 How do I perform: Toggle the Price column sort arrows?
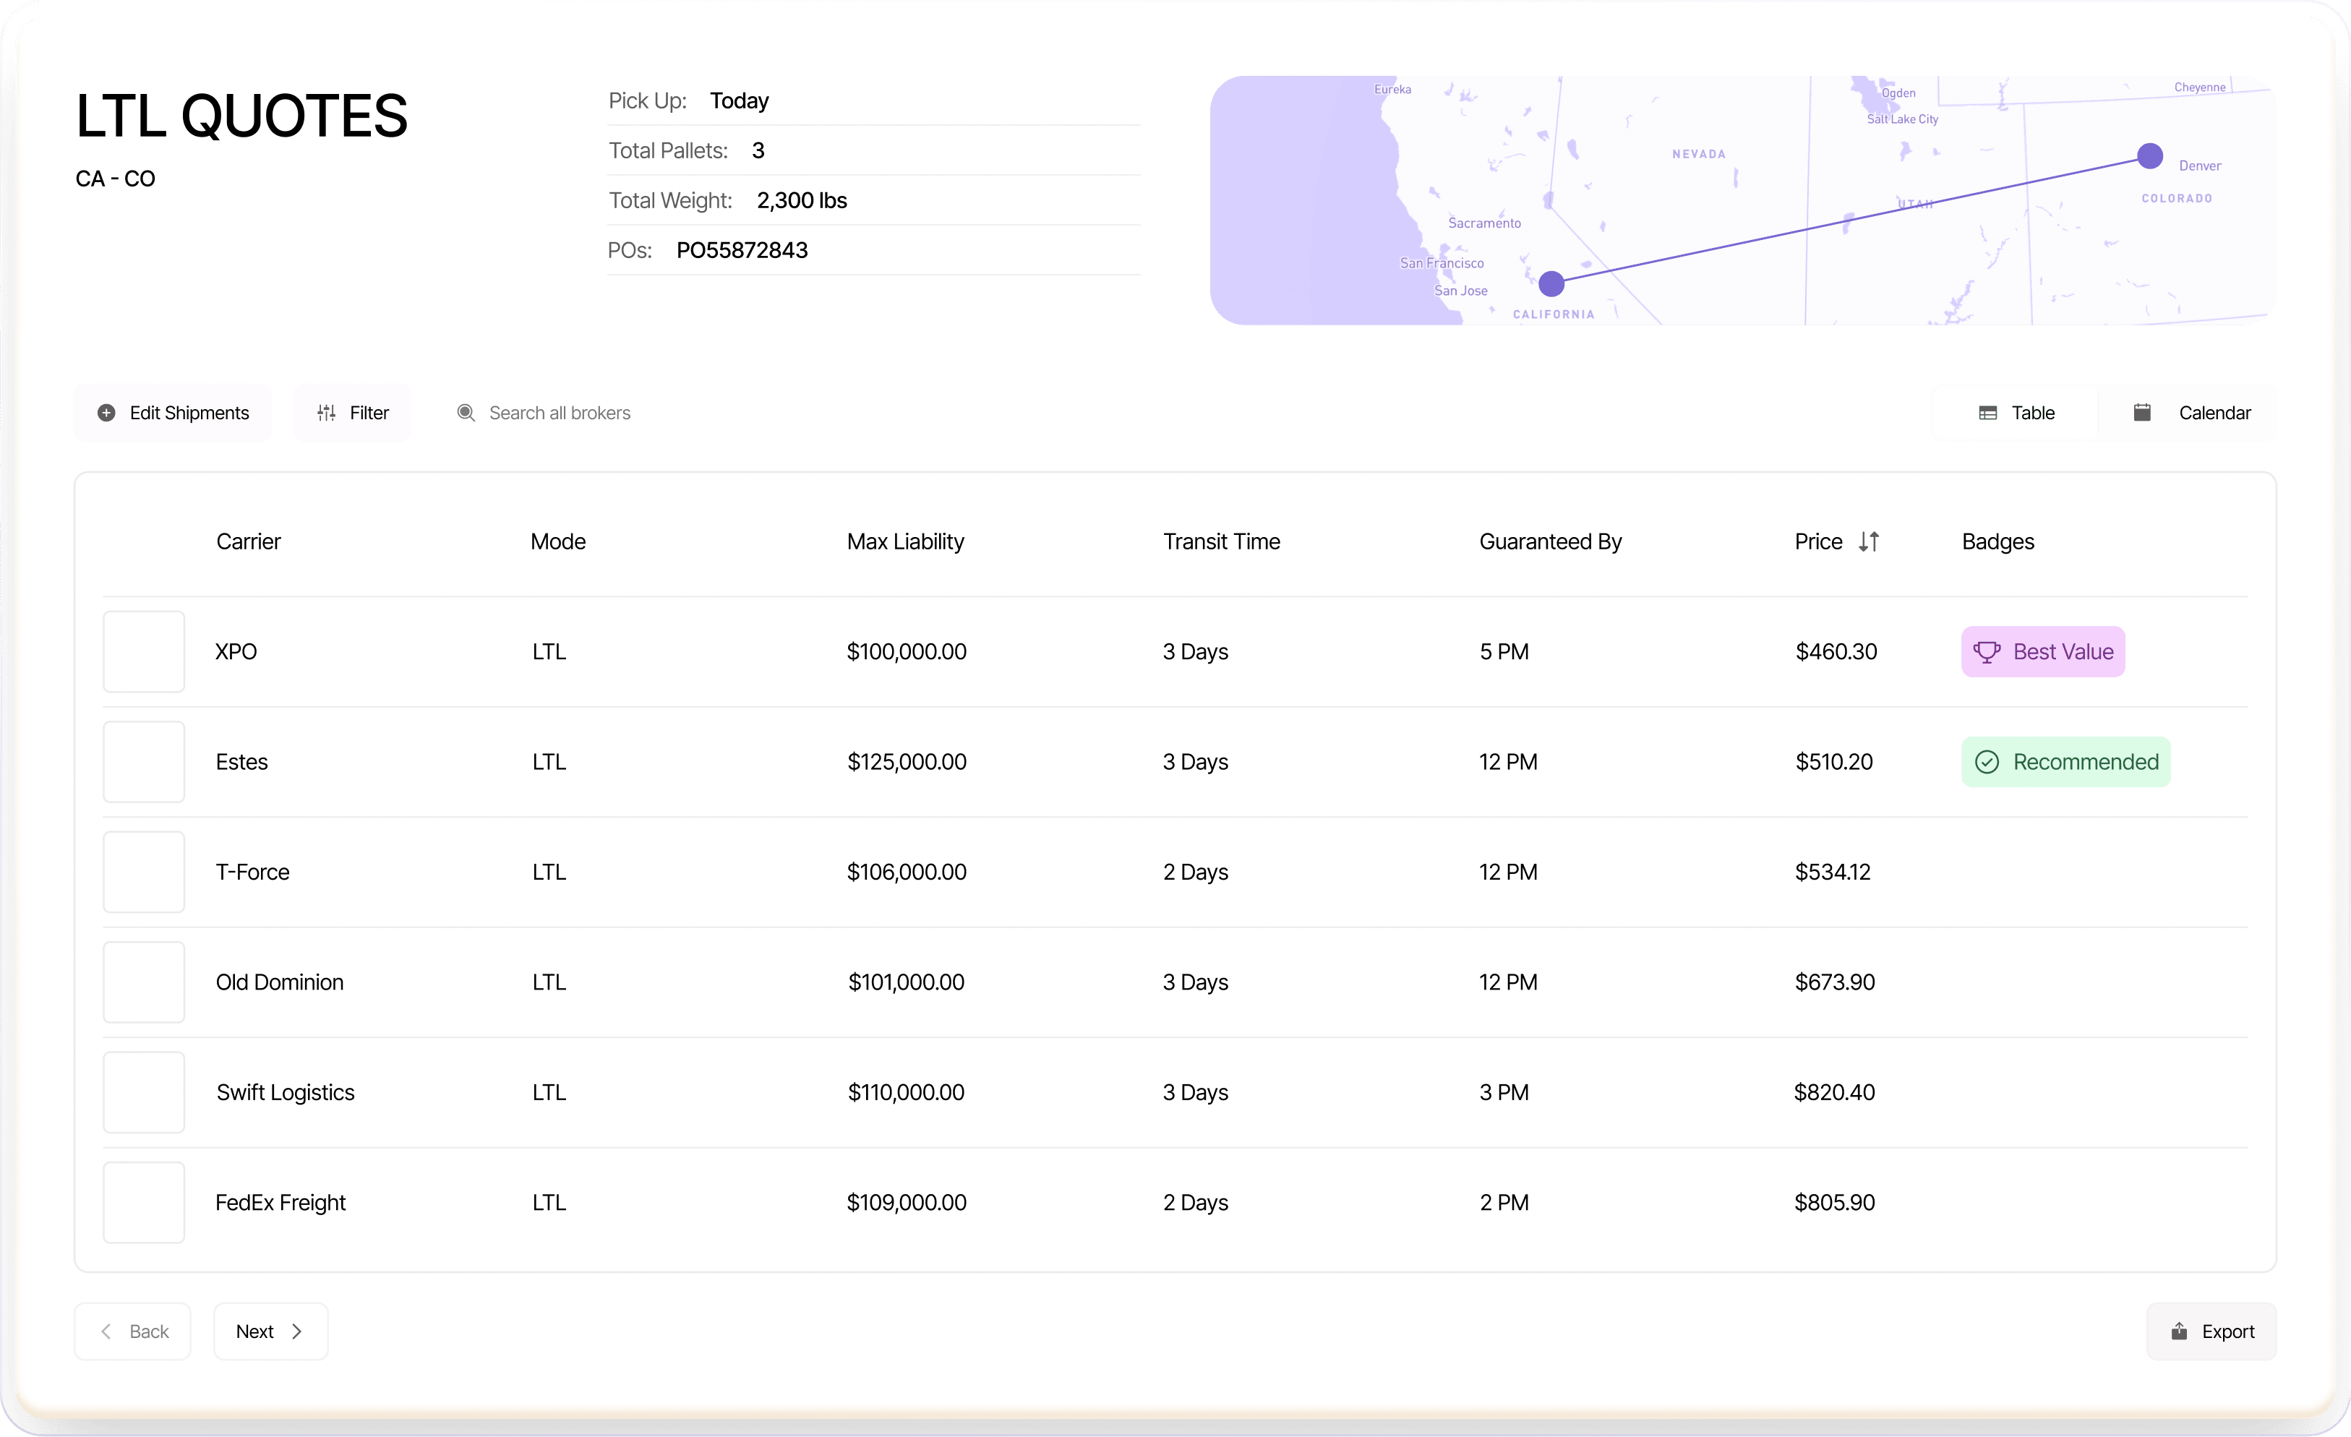point(1869,541)
